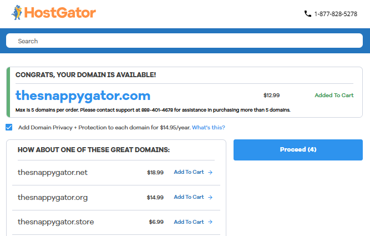Image resolution: width=370 pixels, height=236 pixels.
Task: Select the thesnappygator.store domain name
Action: [55, 222]
